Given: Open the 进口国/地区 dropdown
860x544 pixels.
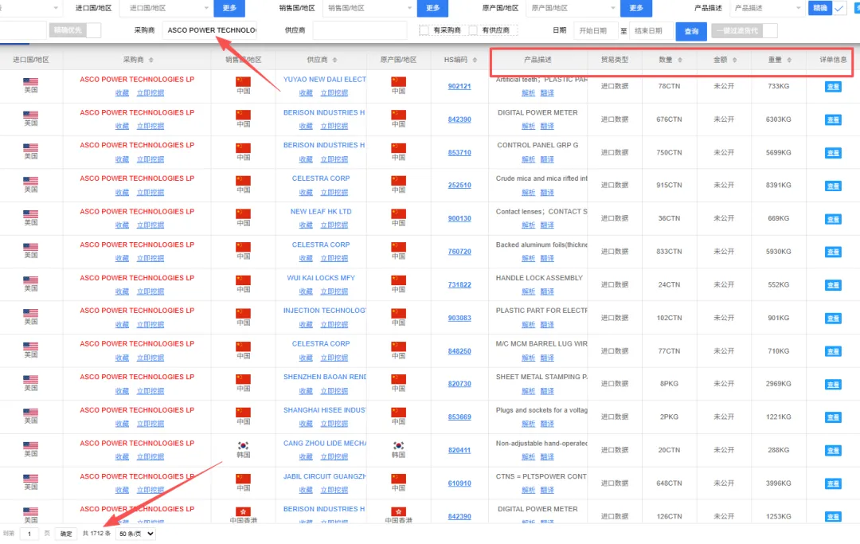Looking at the screenshot, I should click(168, 8).
